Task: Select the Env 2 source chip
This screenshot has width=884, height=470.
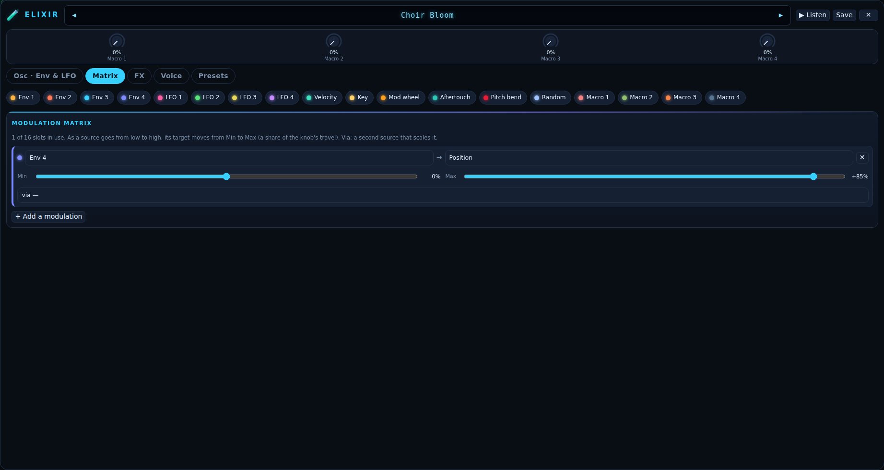Action: click(x=60, y=97)
